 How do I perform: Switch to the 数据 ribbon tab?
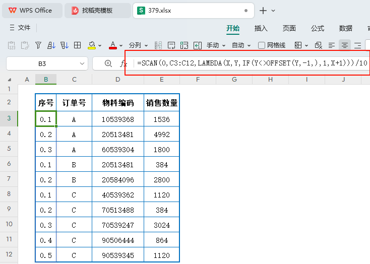[345, 28]
